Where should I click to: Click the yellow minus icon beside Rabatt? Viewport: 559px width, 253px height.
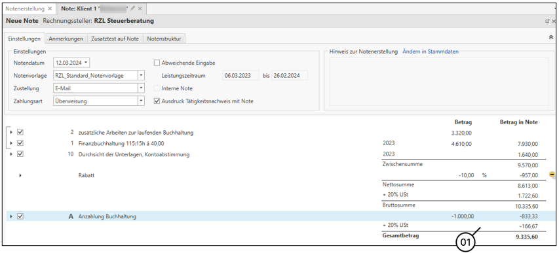tap(552, 175)
